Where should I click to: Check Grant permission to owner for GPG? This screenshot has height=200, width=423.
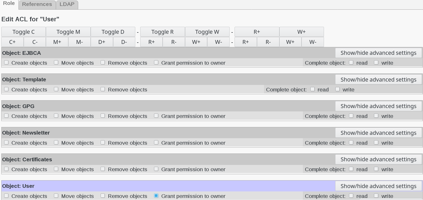tap(156, 116)
